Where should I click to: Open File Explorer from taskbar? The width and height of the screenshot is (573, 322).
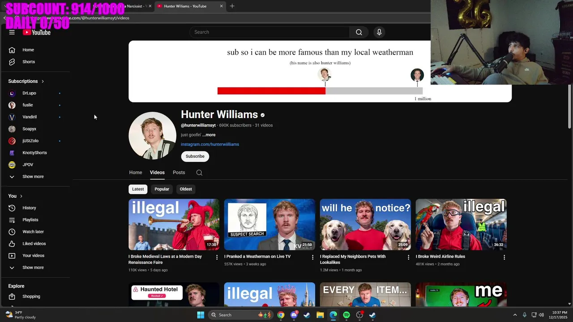[x=320, y=315]
